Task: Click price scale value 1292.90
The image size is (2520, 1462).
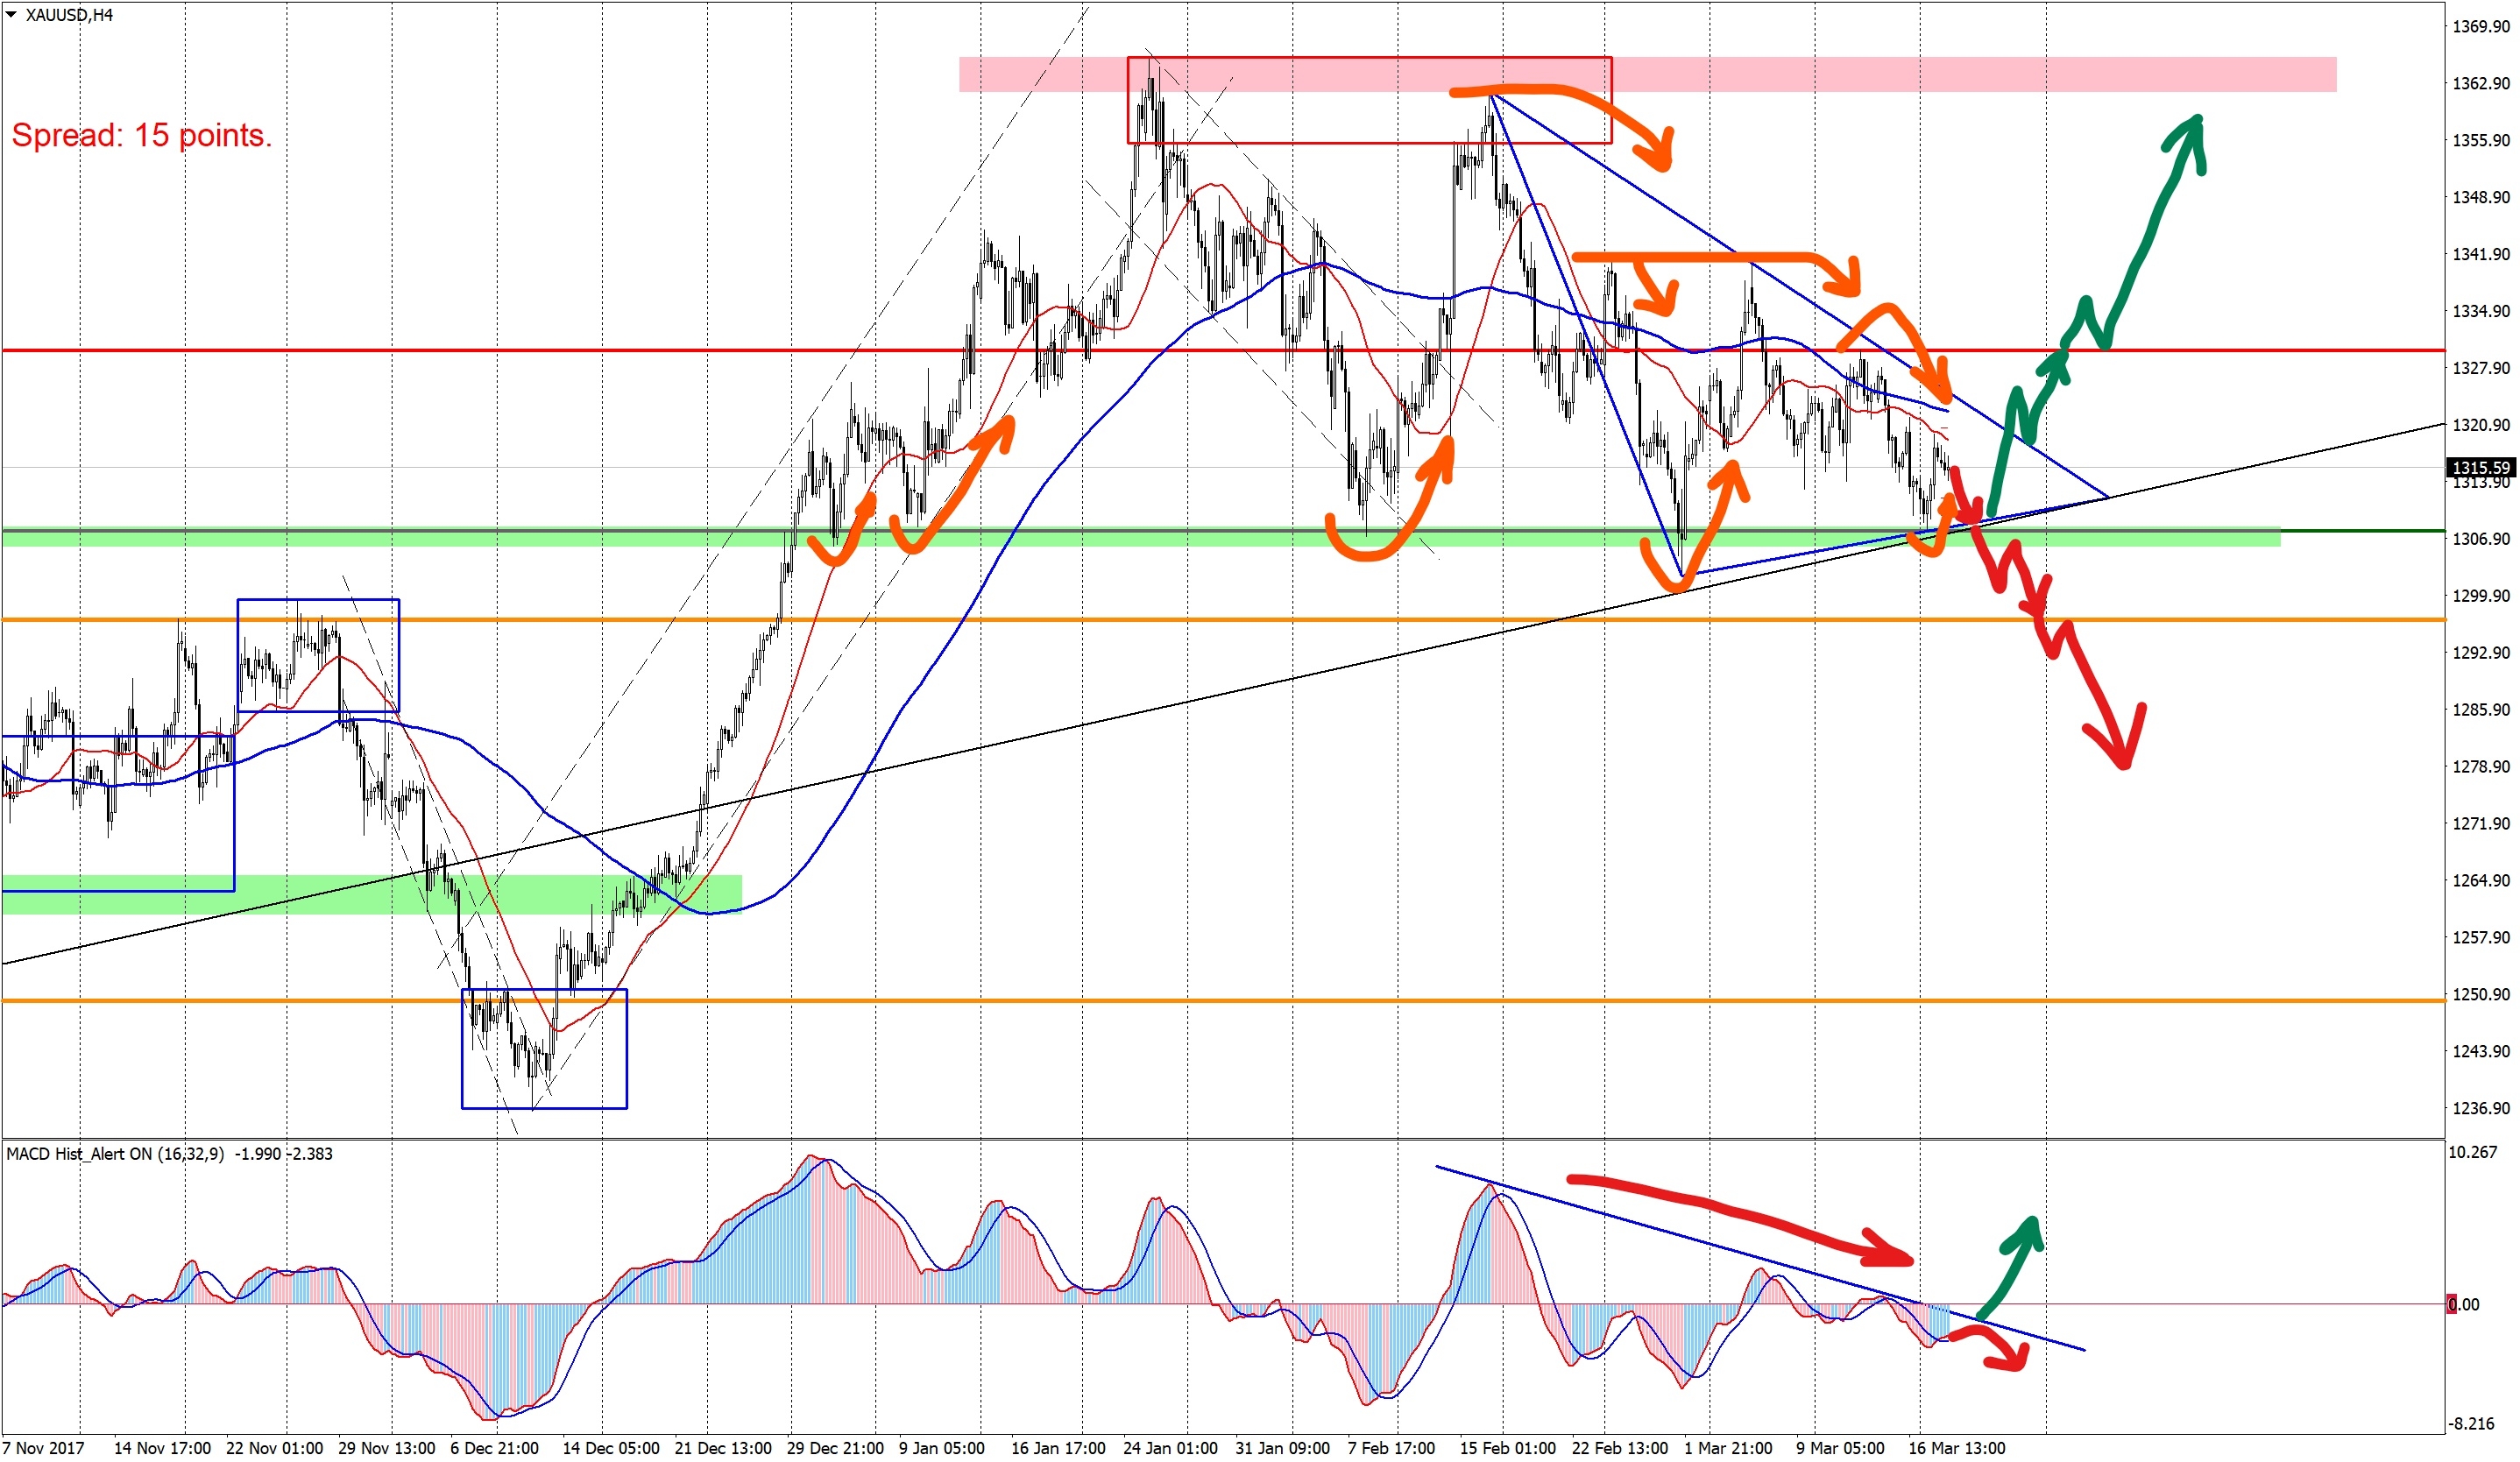Action: point(2481,653)
